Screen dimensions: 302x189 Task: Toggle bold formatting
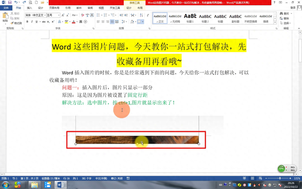(27, 22)
